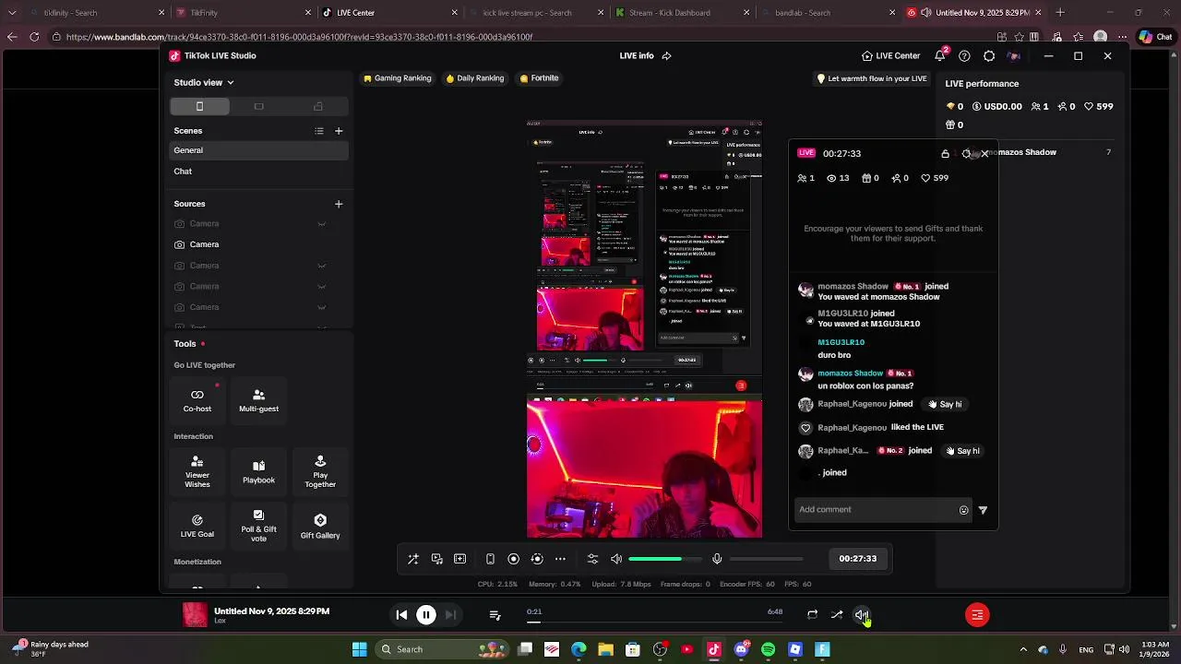
Task: Select the landscape layout
Action: [258, 106]
